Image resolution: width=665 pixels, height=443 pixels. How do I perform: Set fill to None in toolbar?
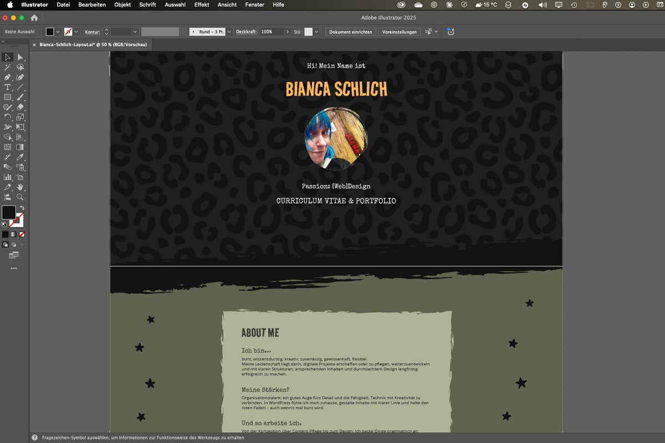(x=22, y=234)
